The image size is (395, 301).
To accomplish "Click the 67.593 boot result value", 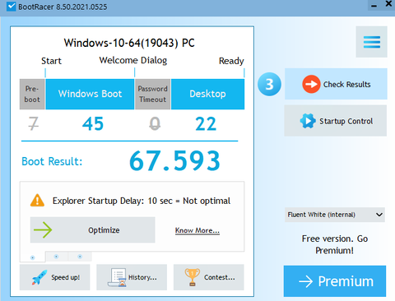I will click(174, 161).
